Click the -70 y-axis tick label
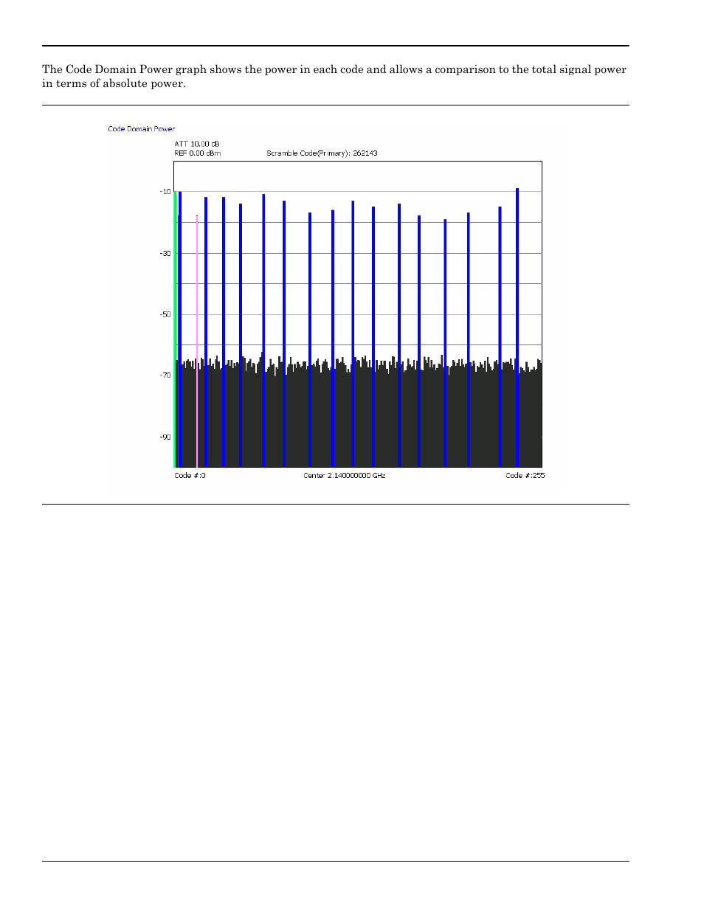This screenshot has width=704, height=911. (165, 375)
